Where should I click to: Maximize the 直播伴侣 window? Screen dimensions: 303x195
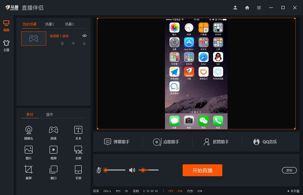283,8
